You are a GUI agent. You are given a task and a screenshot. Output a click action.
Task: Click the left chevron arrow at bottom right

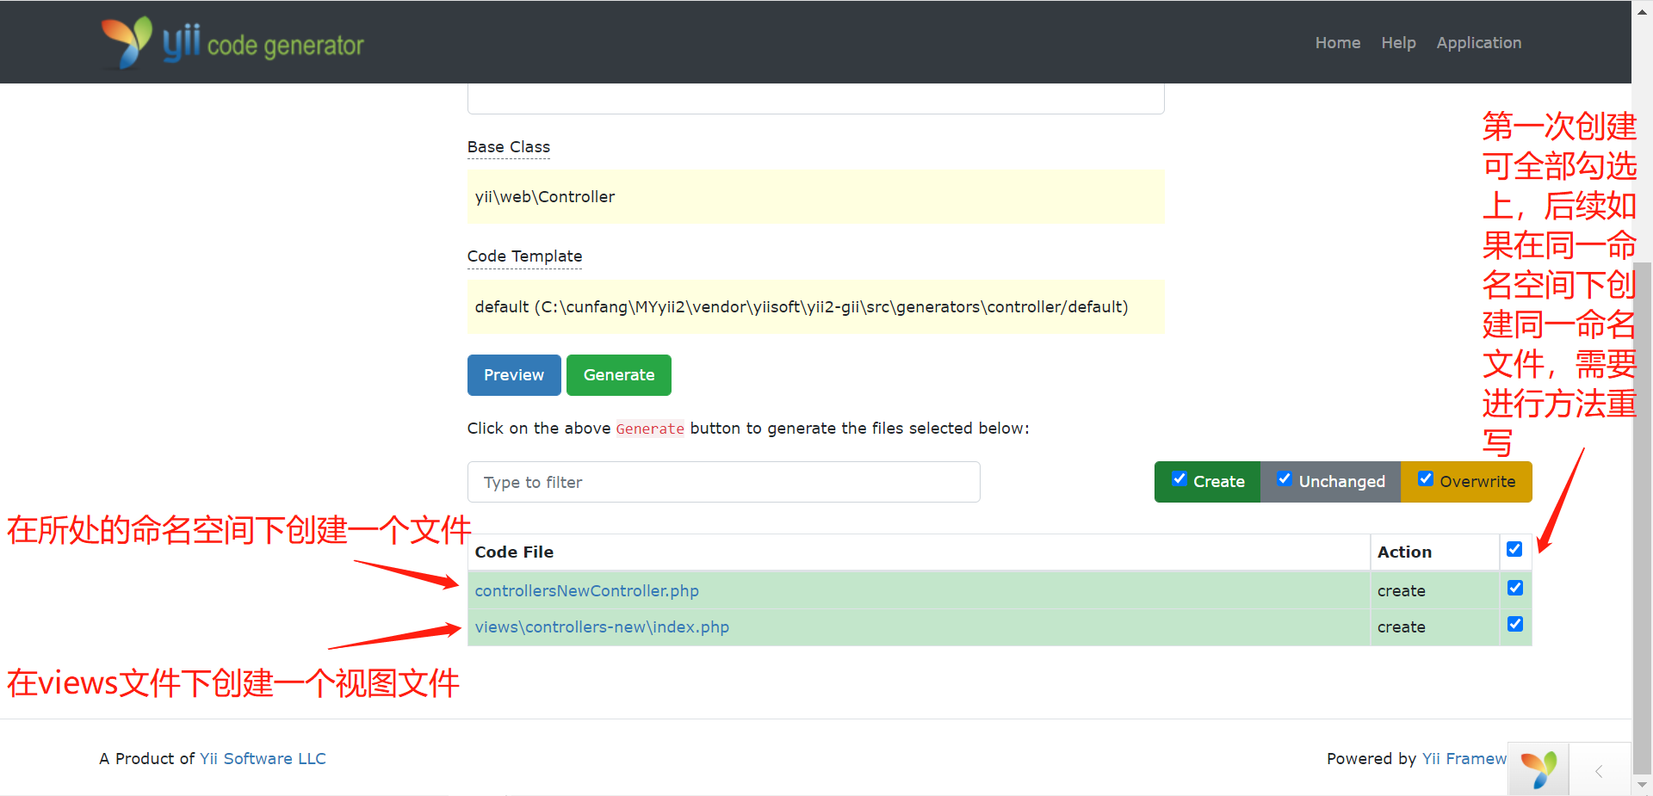tap(1600, 771)
